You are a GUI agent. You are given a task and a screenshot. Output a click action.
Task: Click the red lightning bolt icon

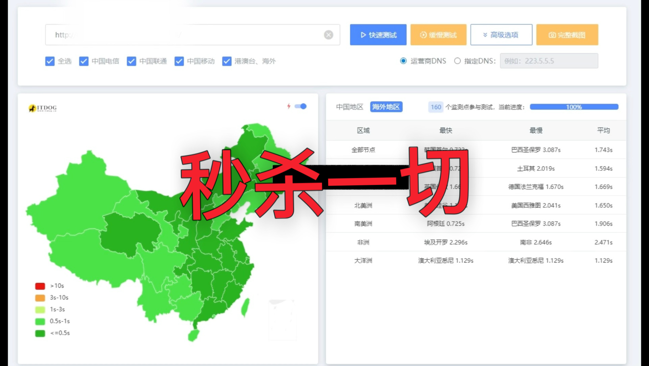click(x=289, y=106)
